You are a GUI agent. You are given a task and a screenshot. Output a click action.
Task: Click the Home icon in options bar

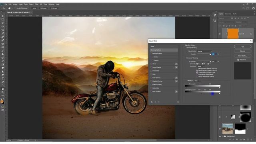tap(4, 8)
